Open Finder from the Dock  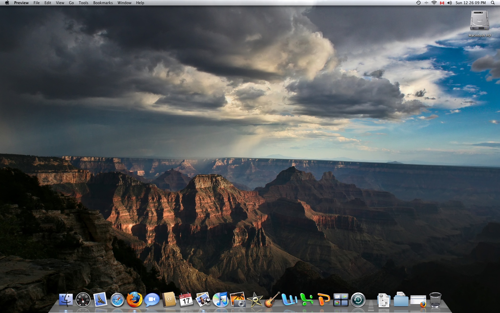tap(66, 300)
